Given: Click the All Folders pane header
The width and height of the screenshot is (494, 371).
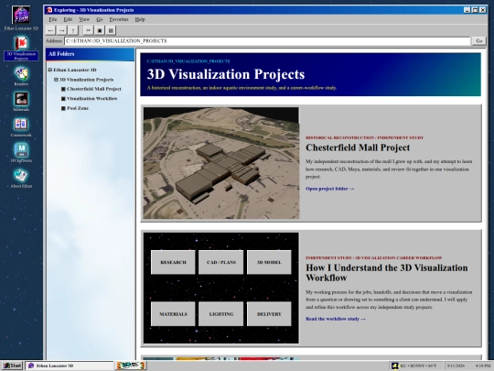Looking at the screenshot, I should pyautogui.click(x=90, y=54).
